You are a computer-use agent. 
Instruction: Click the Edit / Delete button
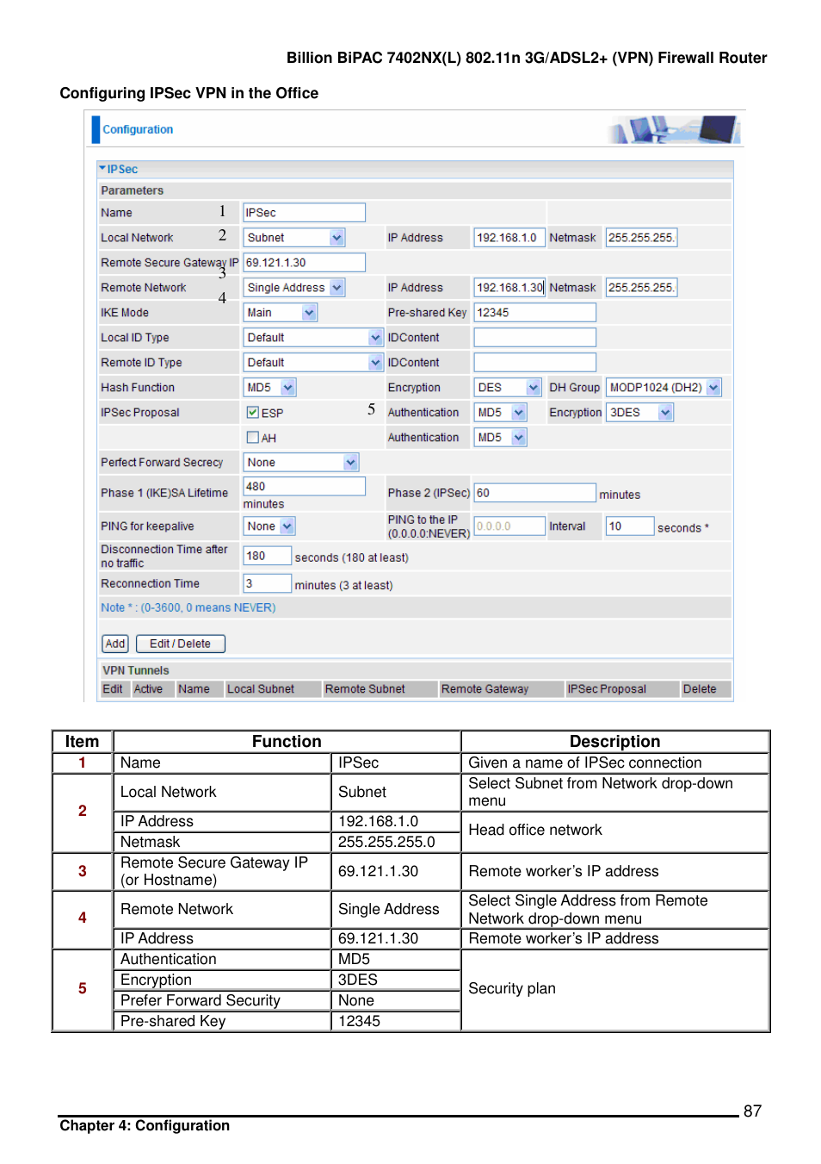[x=181, y=644]
